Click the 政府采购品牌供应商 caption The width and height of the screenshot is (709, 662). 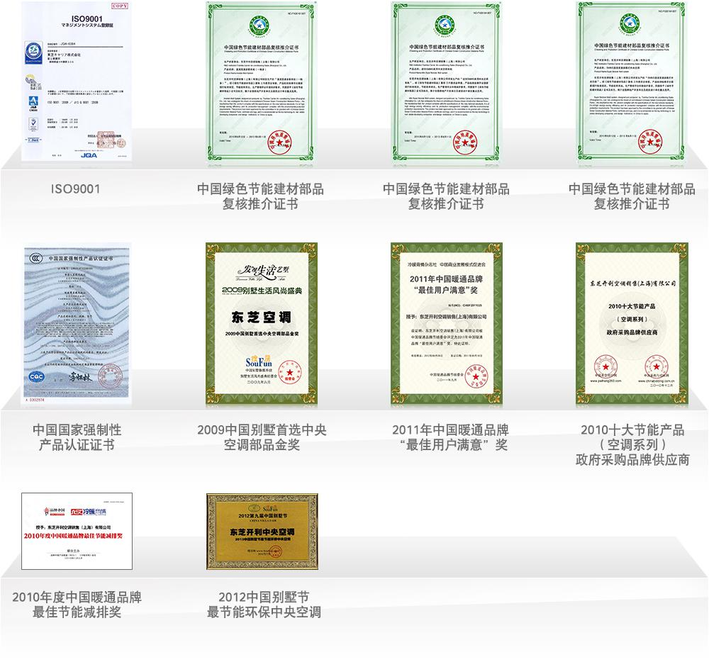point(632,459)
